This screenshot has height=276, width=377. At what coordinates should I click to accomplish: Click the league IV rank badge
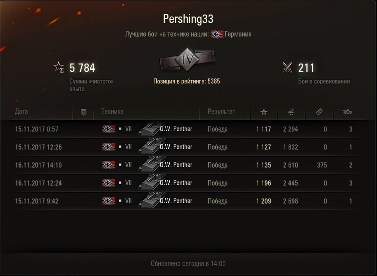click(187, 59)
